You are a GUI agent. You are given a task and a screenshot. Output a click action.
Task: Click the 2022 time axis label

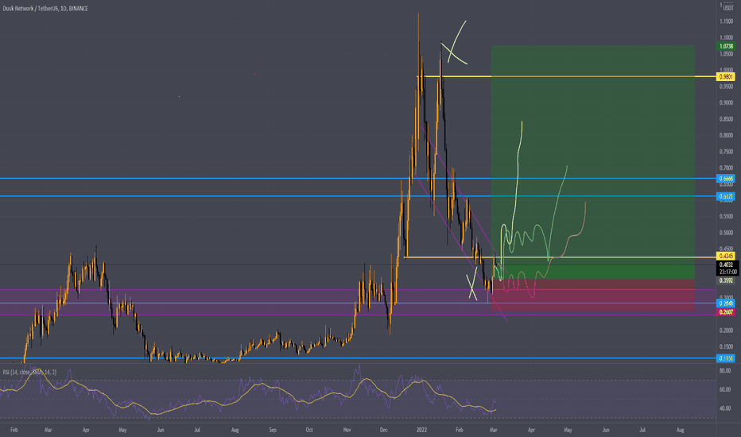[421, 430]
